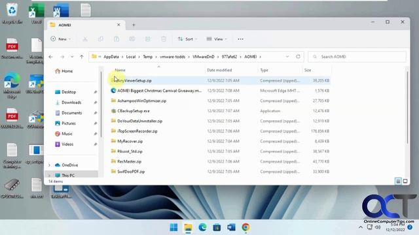Open the View dropdown menu
419x235 pixels.
(217, 39)
